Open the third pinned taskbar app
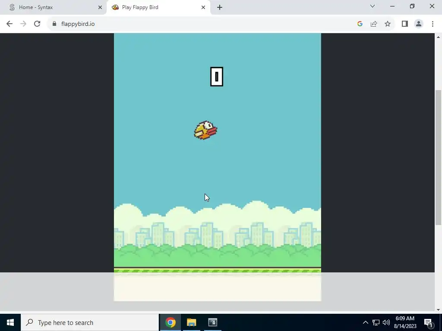This screenshot has height=331, width=442. [212, 322]
